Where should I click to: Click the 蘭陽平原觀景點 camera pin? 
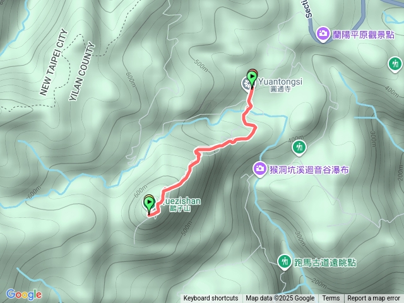323,33
